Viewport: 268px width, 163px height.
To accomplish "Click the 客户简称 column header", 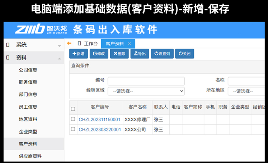I will tap(193, 107).
